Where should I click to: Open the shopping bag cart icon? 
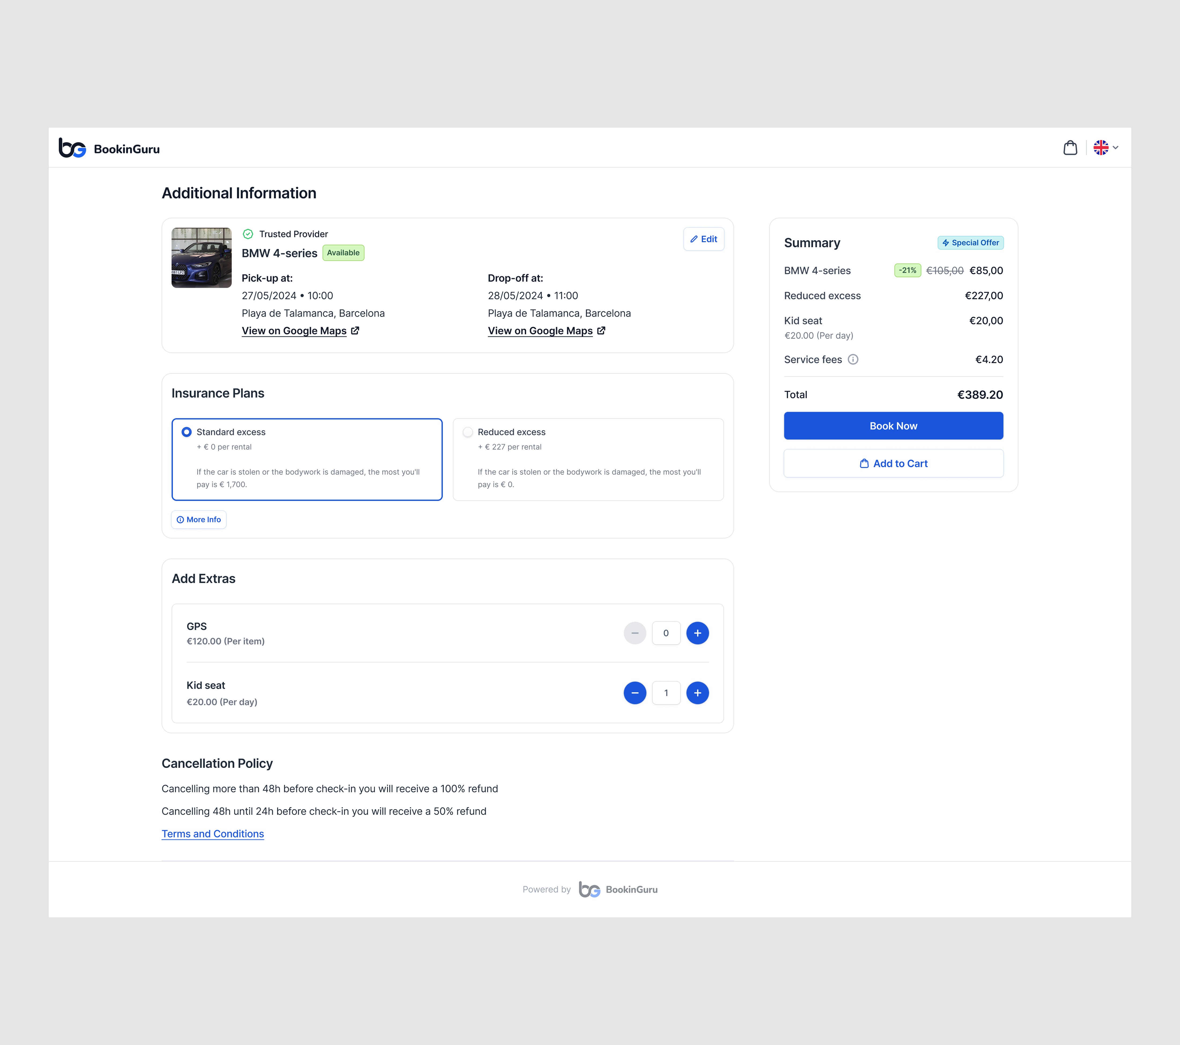(x=1070, y=148)
